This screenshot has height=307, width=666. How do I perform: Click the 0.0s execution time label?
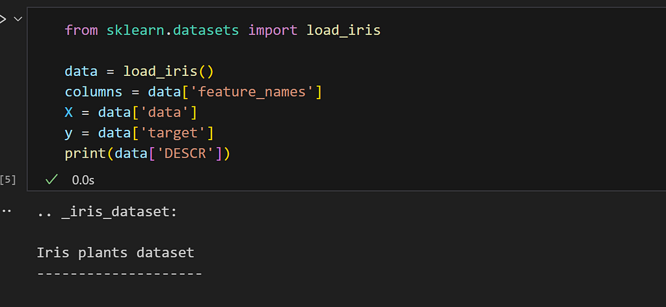click(83, 180)
